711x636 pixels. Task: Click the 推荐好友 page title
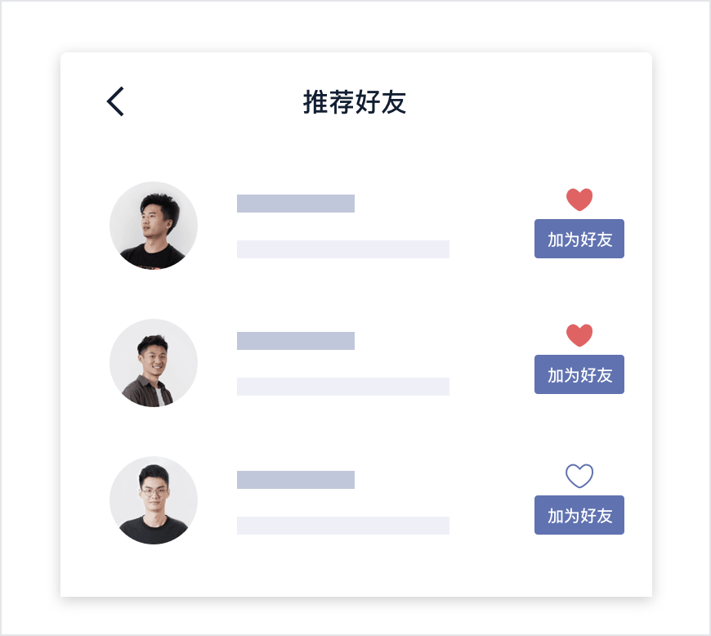(x=354, y=101)
